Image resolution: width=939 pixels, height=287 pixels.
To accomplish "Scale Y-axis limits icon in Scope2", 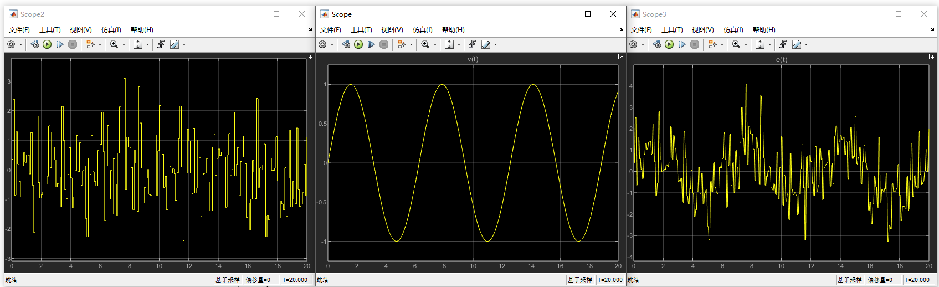I will (138, 44).
